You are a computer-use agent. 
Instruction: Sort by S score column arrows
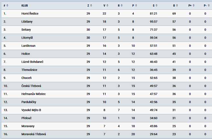click(x=157, y=5)
